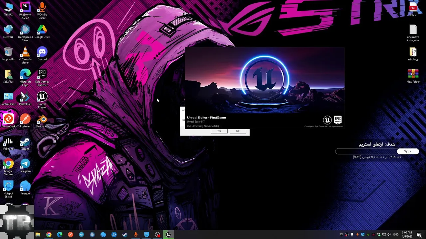
Task: Open the volume speaker tray icon
Action: (389, 235)
